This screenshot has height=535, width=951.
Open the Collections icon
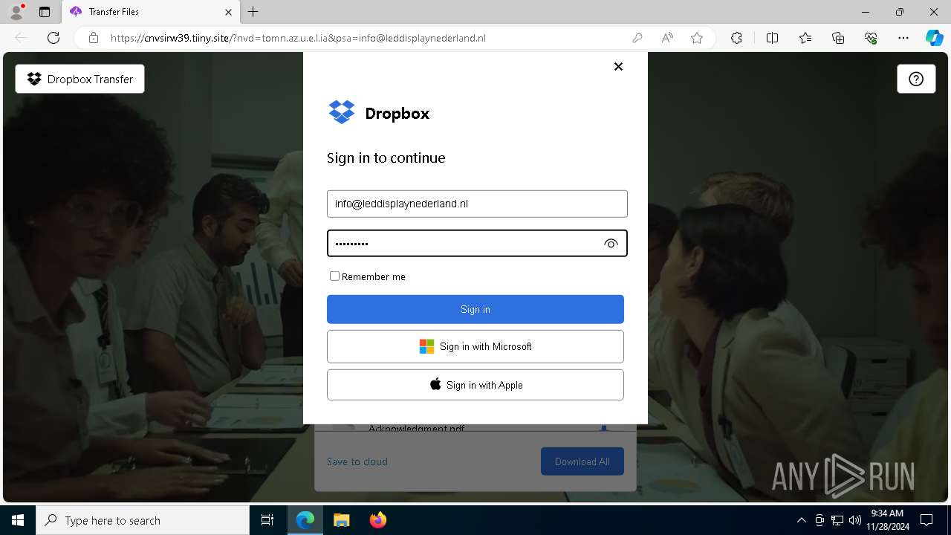tap(838, 38)
